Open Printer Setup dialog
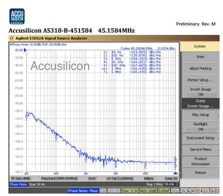223x196 pixels. 200,80
